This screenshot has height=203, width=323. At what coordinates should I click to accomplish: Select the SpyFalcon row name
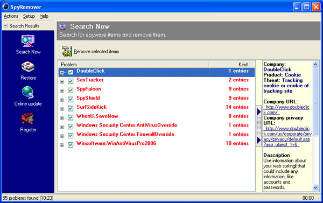[89, 89]
